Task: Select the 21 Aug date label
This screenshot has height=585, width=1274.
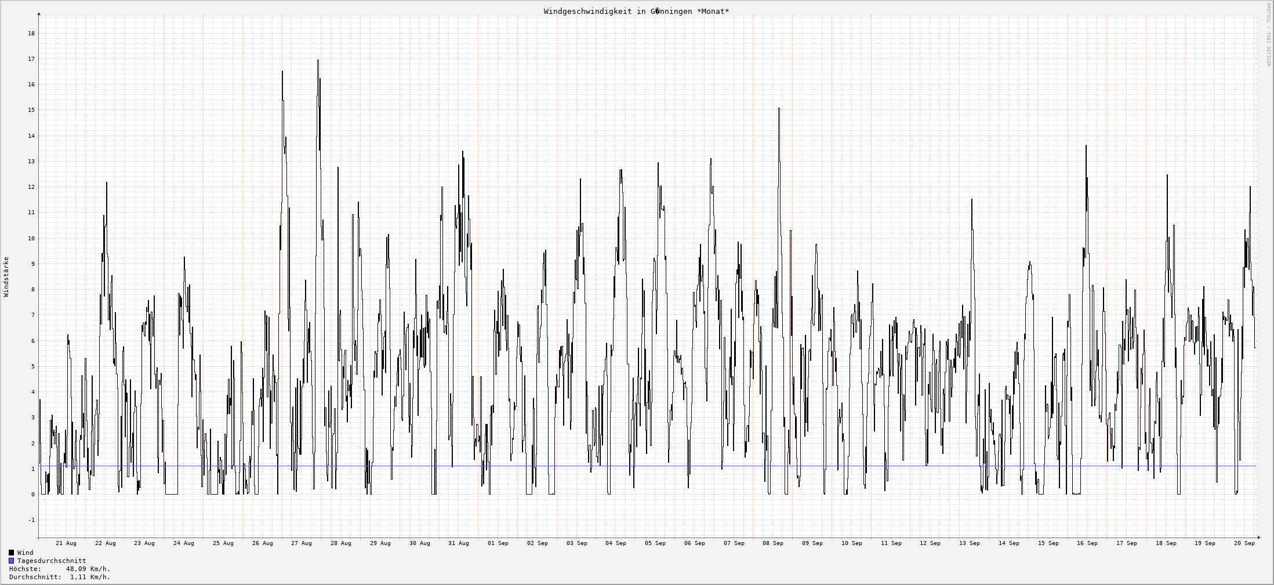Action: click(x=66, y=543)
